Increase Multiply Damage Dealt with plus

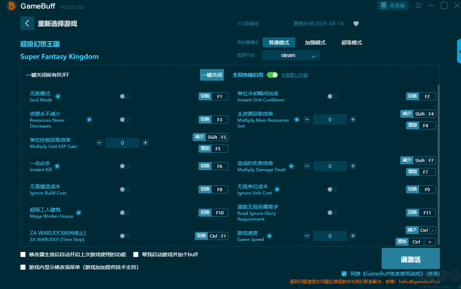(x=353, y=166)
